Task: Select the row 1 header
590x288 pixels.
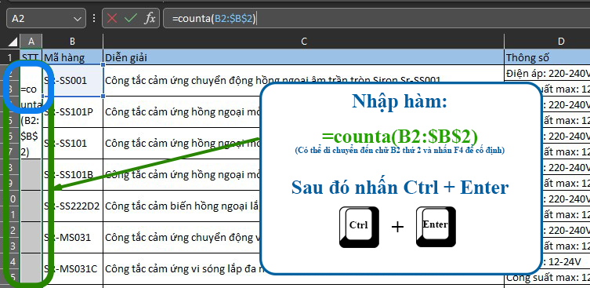Action: tap(10, 57)
